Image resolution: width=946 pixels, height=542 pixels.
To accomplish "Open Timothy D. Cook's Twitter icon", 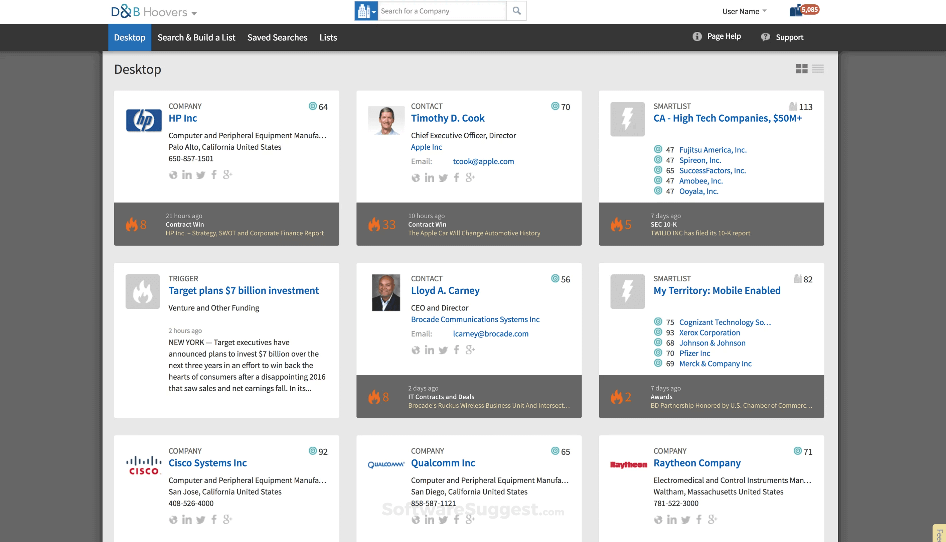I will coord(443,177).
